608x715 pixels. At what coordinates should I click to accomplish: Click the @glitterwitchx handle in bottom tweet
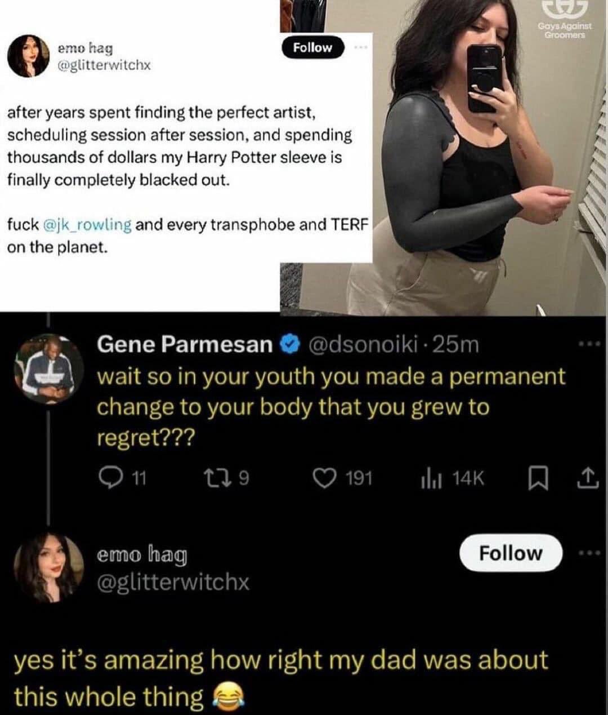click(x=173, y=581)
